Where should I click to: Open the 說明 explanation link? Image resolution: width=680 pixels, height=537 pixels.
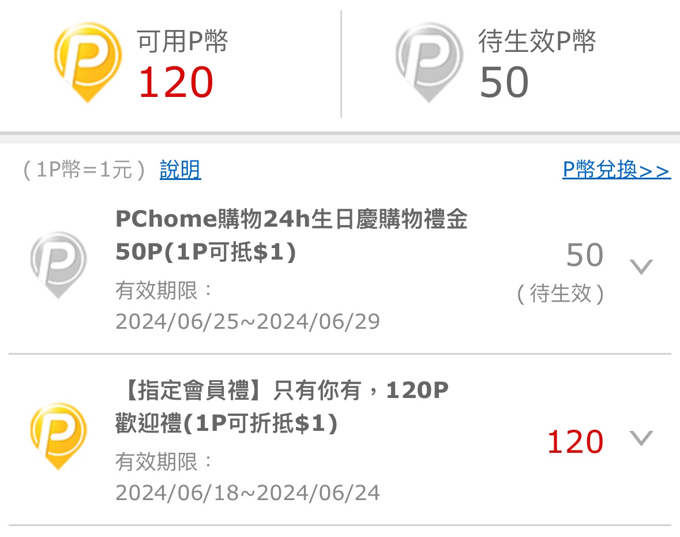tap(180, 171)
